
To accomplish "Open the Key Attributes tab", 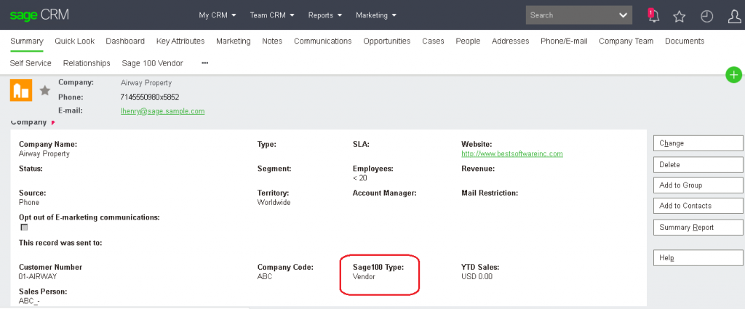I will point(180,41).
